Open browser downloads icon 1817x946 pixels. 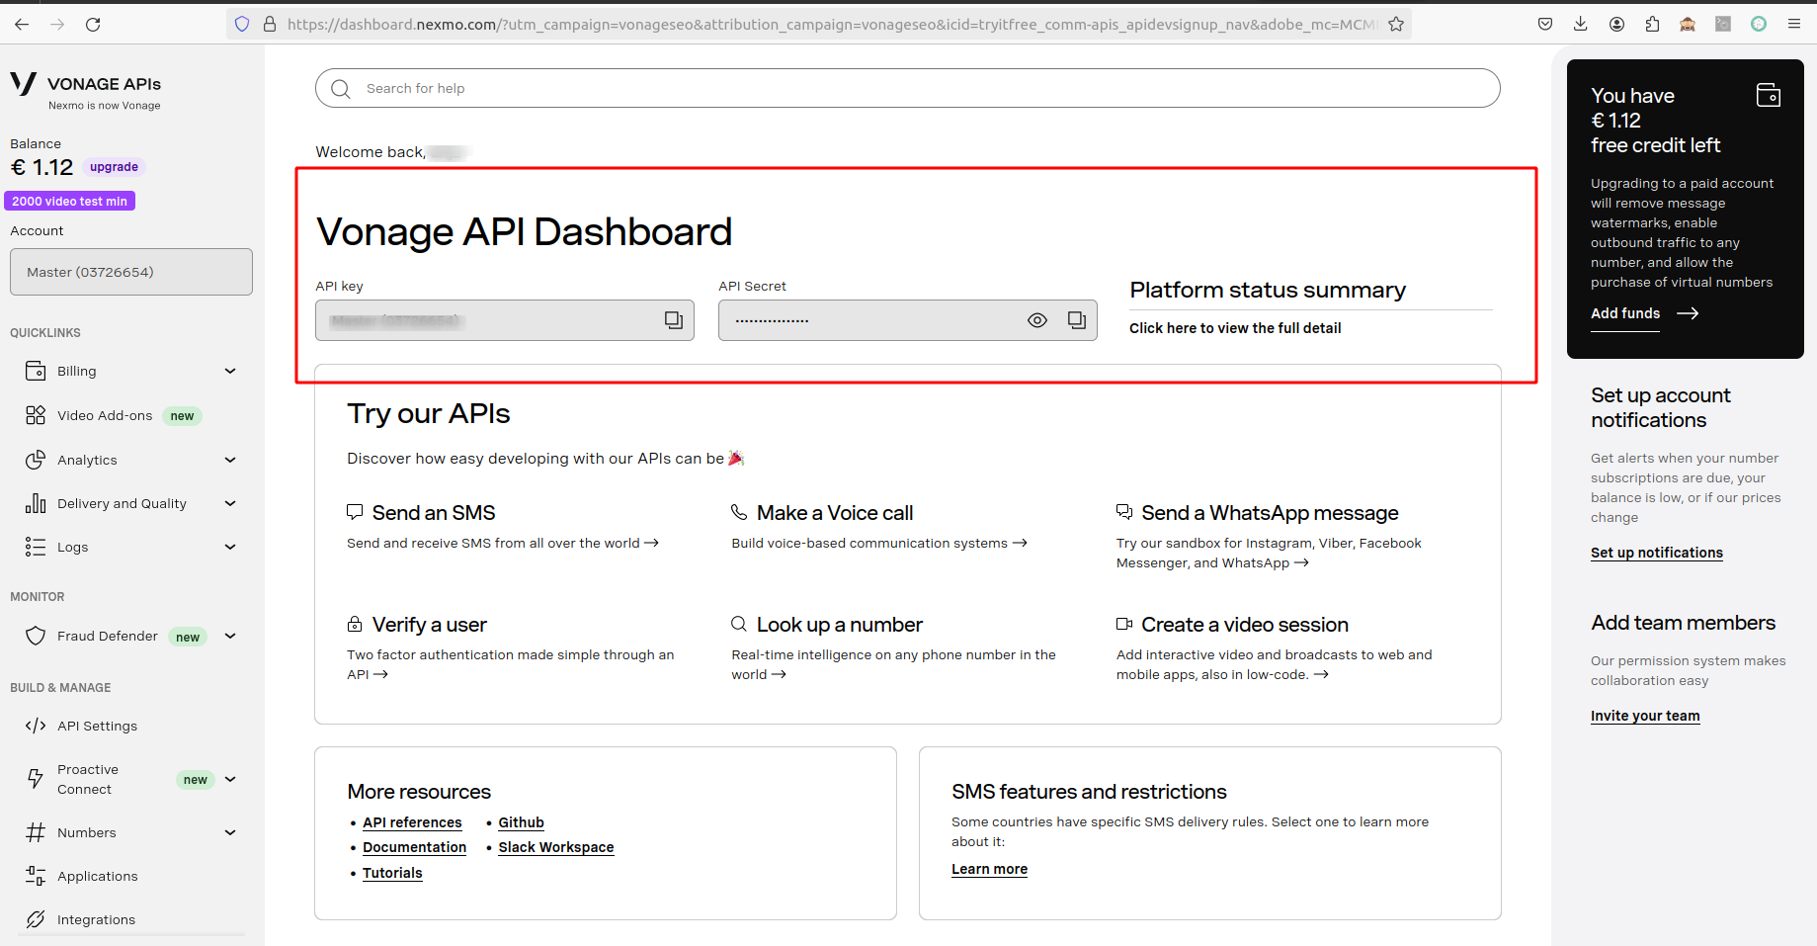[x=1581, y=25]
